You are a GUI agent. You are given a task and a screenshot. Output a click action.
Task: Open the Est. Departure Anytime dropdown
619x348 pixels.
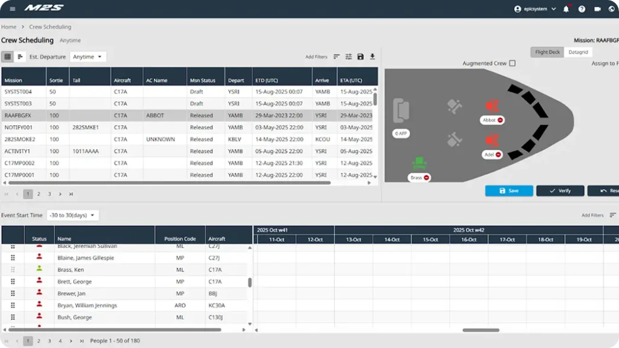[x=88, y=57]
